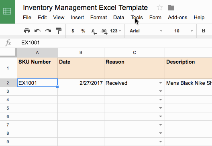Screen dimensions: 212x146
Task: Open Reason dropdown arrow in row 8
Action: tap(161, 133)
